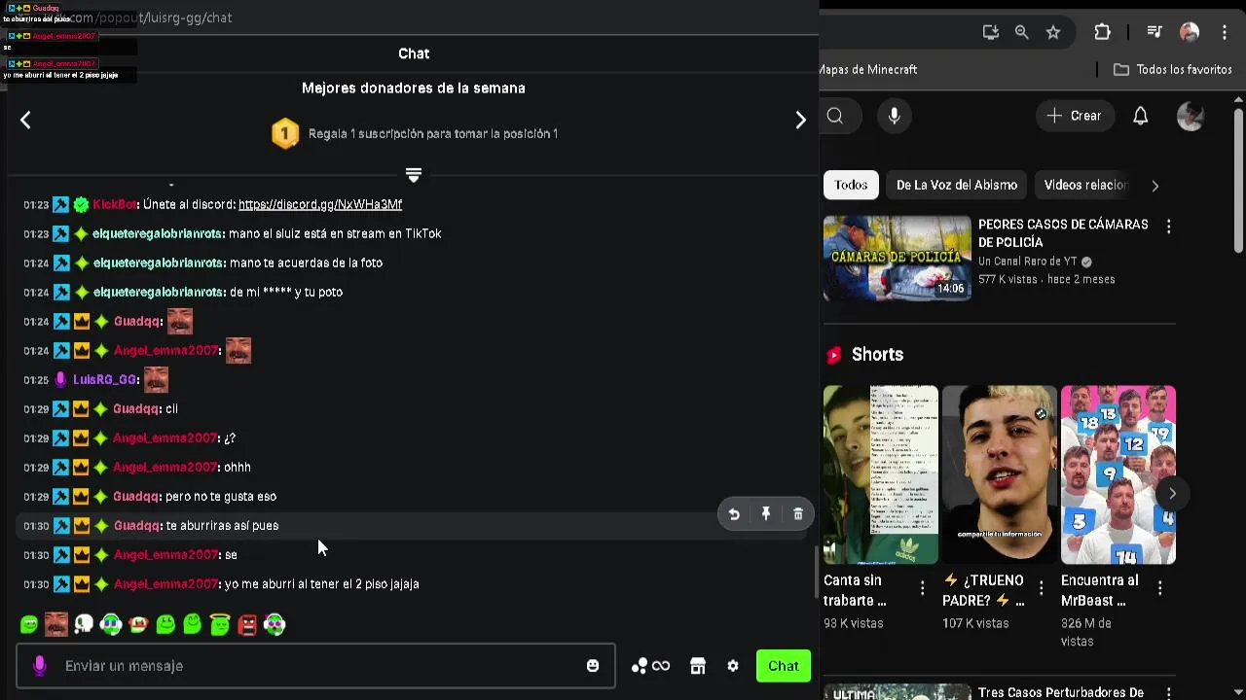Open the zoom magnifier icon in Chrome address bar
This screenshot has height=700, width=1246.
point(1022,32)
